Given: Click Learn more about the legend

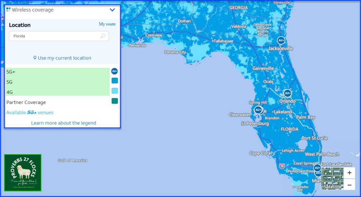Looking at the screenshot, I should click(x=63, y=123).
